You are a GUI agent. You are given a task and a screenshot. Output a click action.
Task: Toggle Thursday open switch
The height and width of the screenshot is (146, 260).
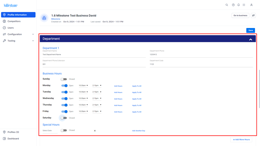coord(64,105)
